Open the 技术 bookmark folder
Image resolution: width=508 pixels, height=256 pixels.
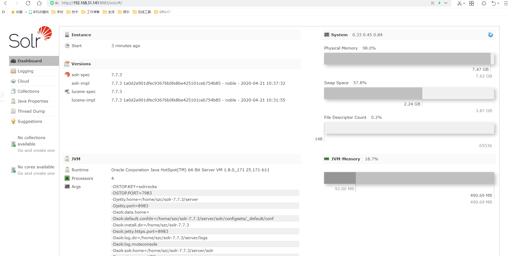(72, 12)
